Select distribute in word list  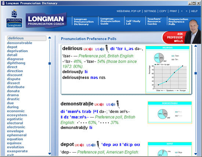16,87
